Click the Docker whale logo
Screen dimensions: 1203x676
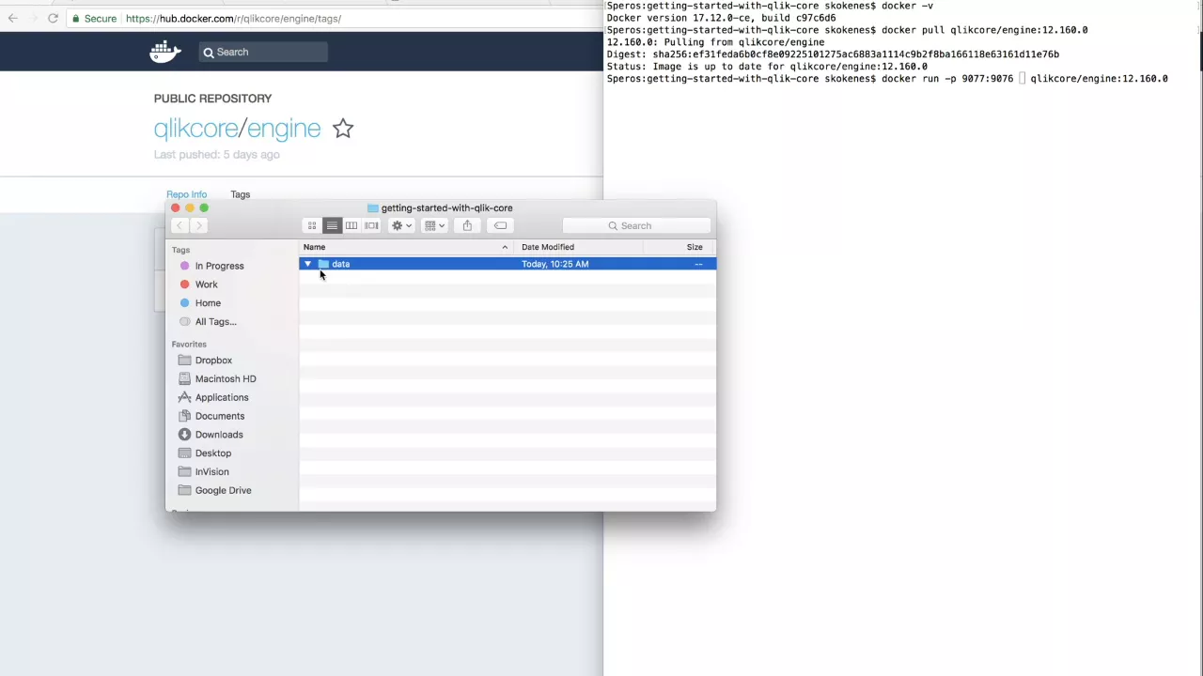[x=165, y=52]
